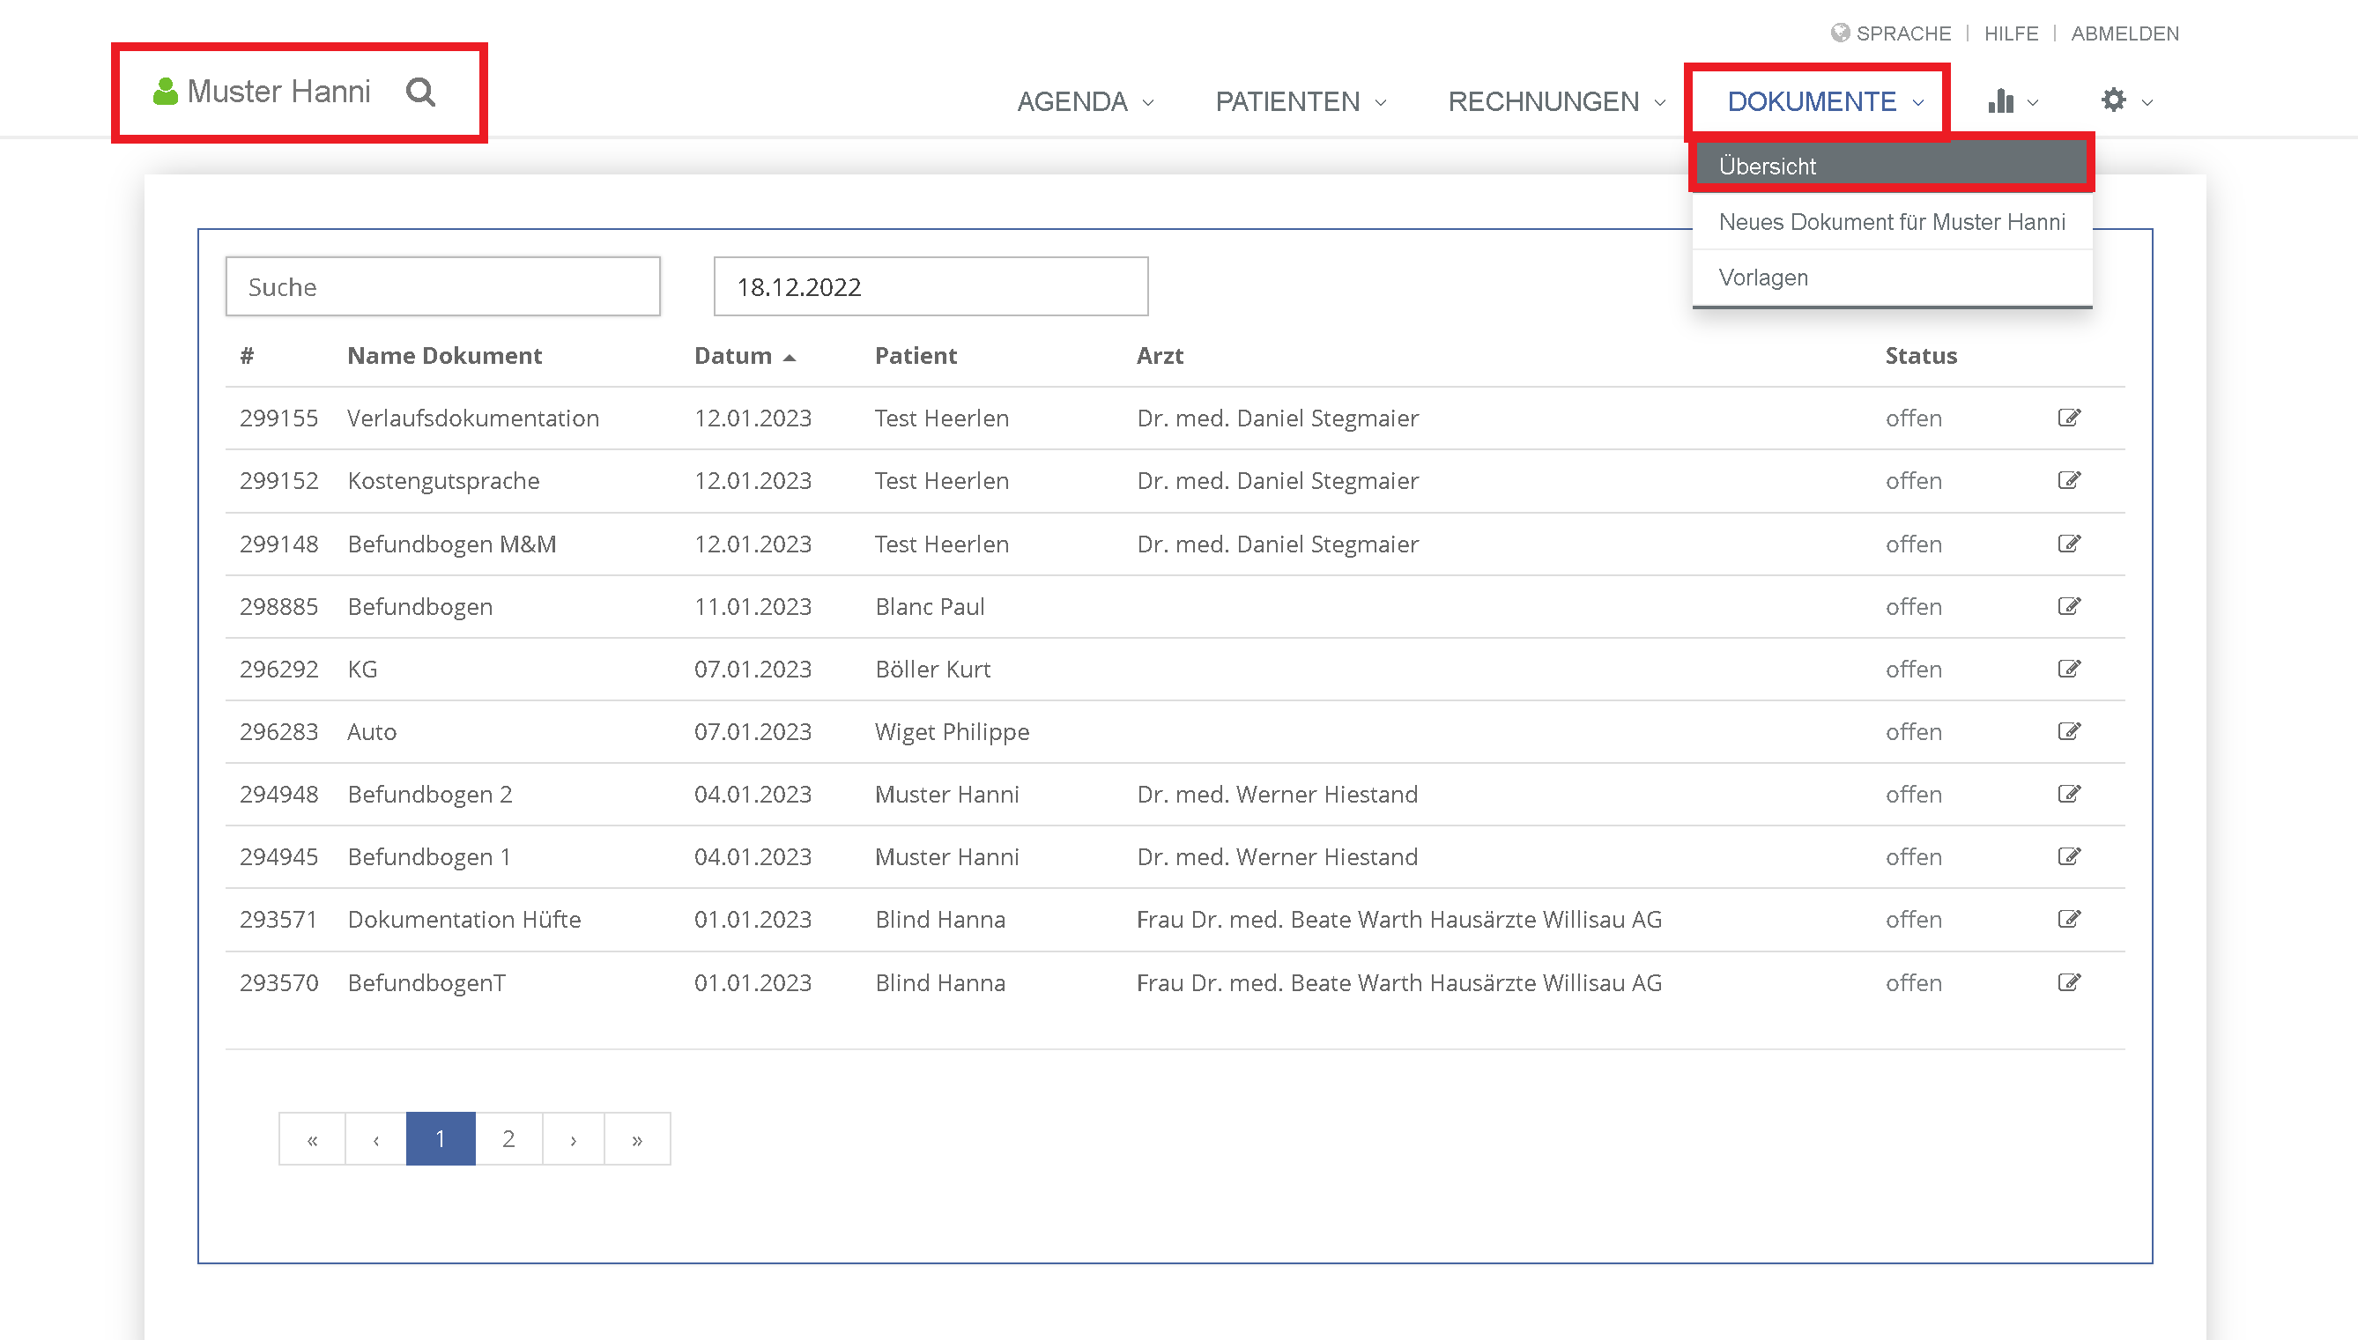Image resolution: width=2358 pixels, height=1340 pixels.
Task: Edit document 293570 BefundbogenT
Action: [x=2069, y=983]
